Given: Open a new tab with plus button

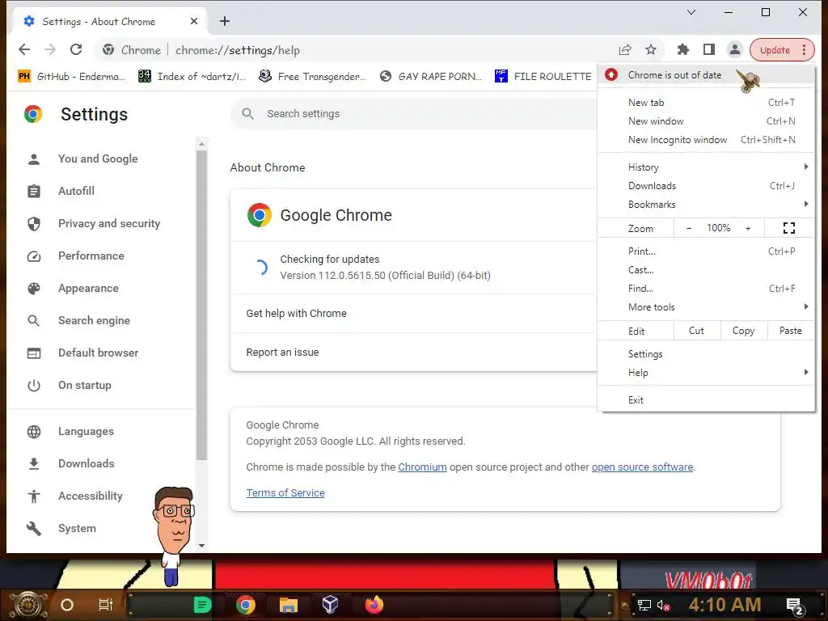Looking at the screenshot, I should coord(225,21).
